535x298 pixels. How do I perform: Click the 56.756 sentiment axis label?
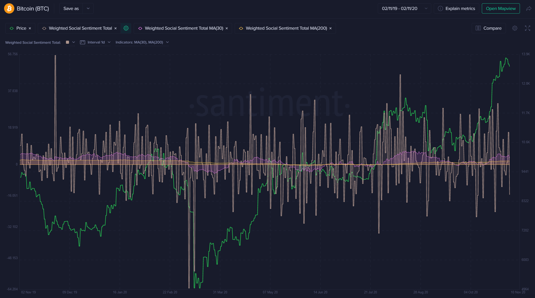click(13, 54)
